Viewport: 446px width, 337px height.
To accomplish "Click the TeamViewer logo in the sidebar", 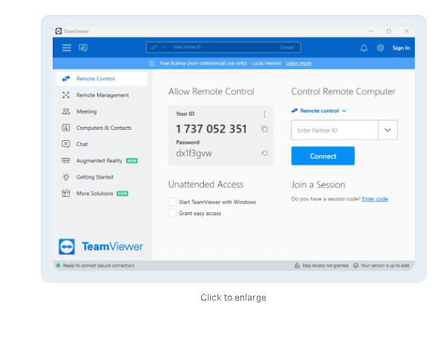I will (x=101, y=246).
